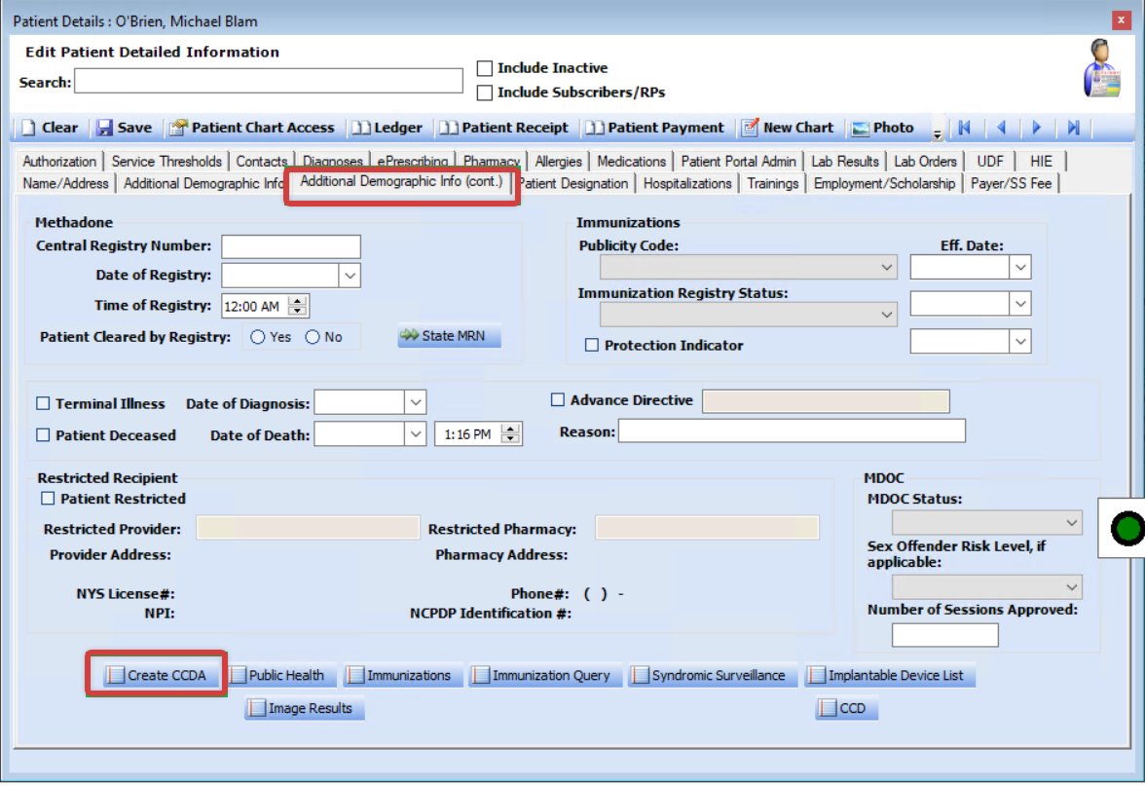Check the Terminal Illness box
This screenshot has width=1145, height=786.
pyautogui.click(x=43, y=402)
